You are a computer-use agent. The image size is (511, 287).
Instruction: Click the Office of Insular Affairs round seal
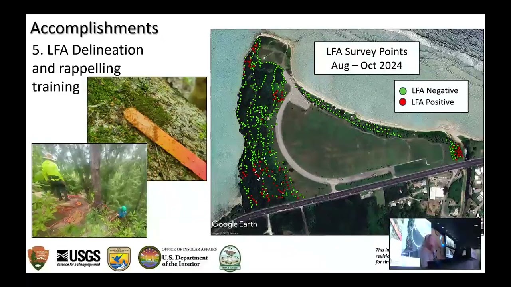(x=149, y=258)
